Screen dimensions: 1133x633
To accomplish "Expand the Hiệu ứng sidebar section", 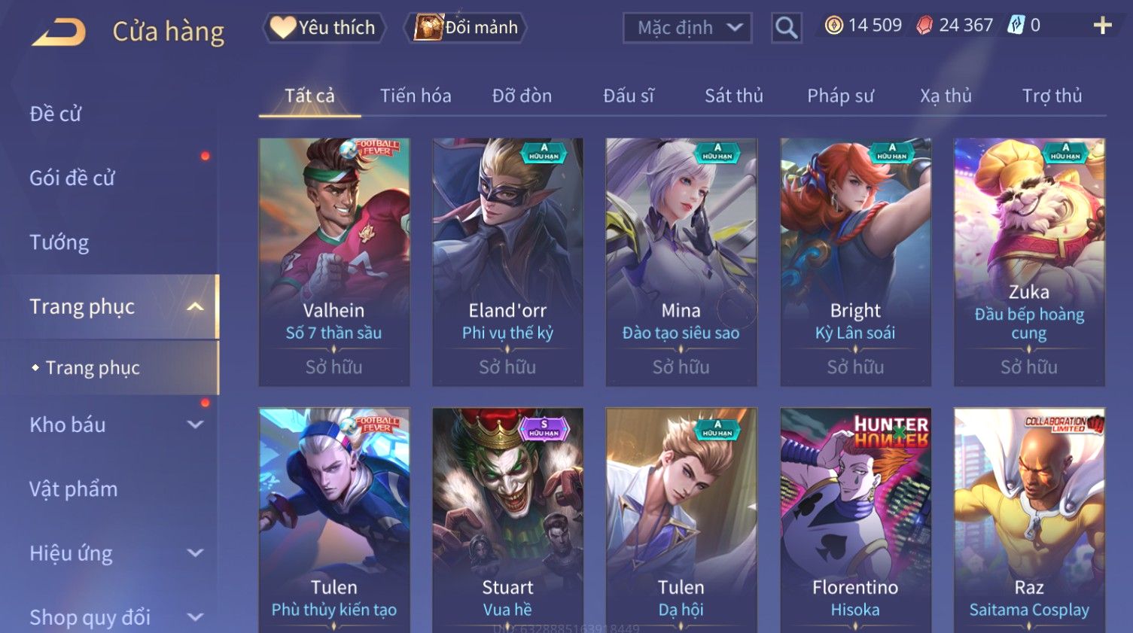I will (196, 553).
